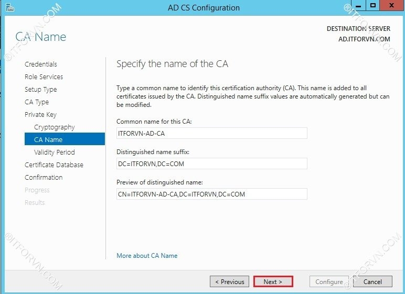Jump to the CA Type step

37,102
